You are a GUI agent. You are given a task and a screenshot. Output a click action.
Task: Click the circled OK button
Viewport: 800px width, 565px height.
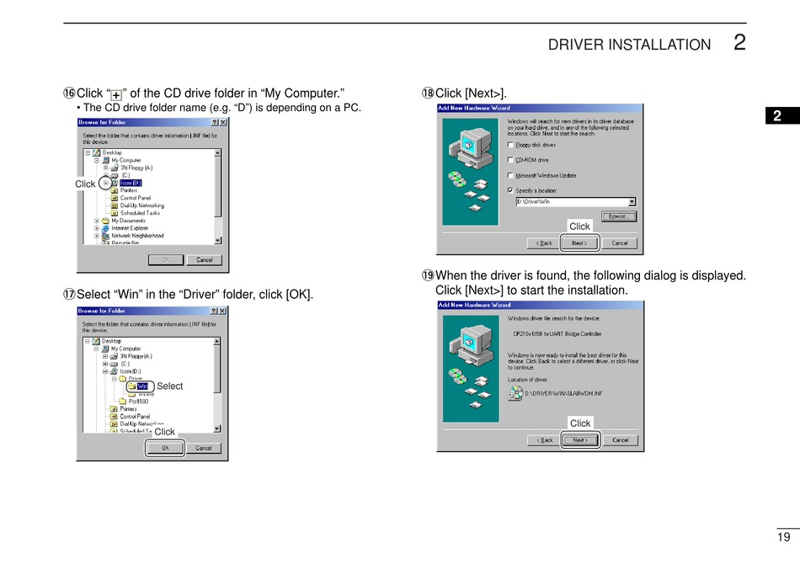pos(165,448)
